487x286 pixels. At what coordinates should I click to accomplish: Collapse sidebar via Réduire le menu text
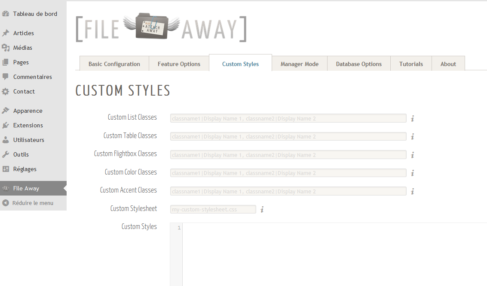click(33, 203)
